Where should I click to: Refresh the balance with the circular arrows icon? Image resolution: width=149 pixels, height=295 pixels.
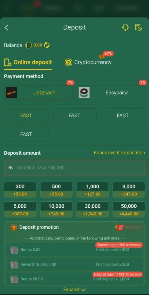(47, 45)
